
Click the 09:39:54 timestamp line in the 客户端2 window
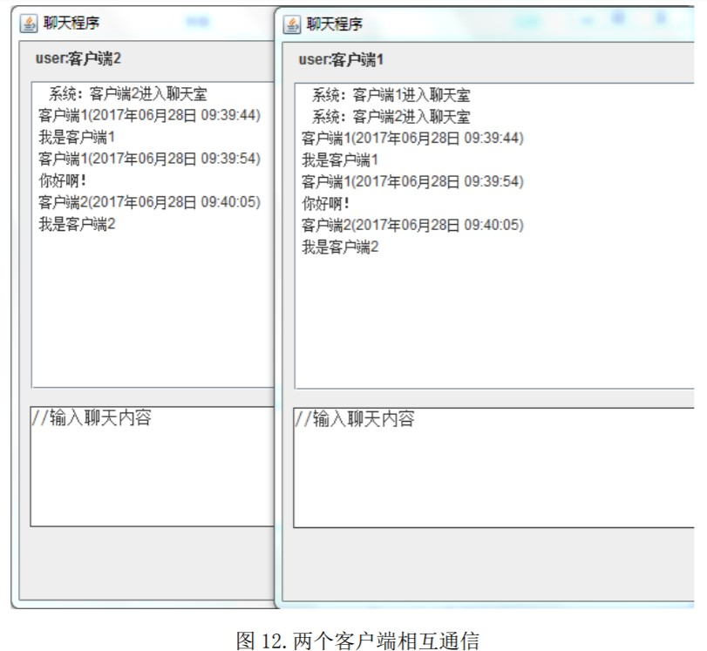pos(150,159)
